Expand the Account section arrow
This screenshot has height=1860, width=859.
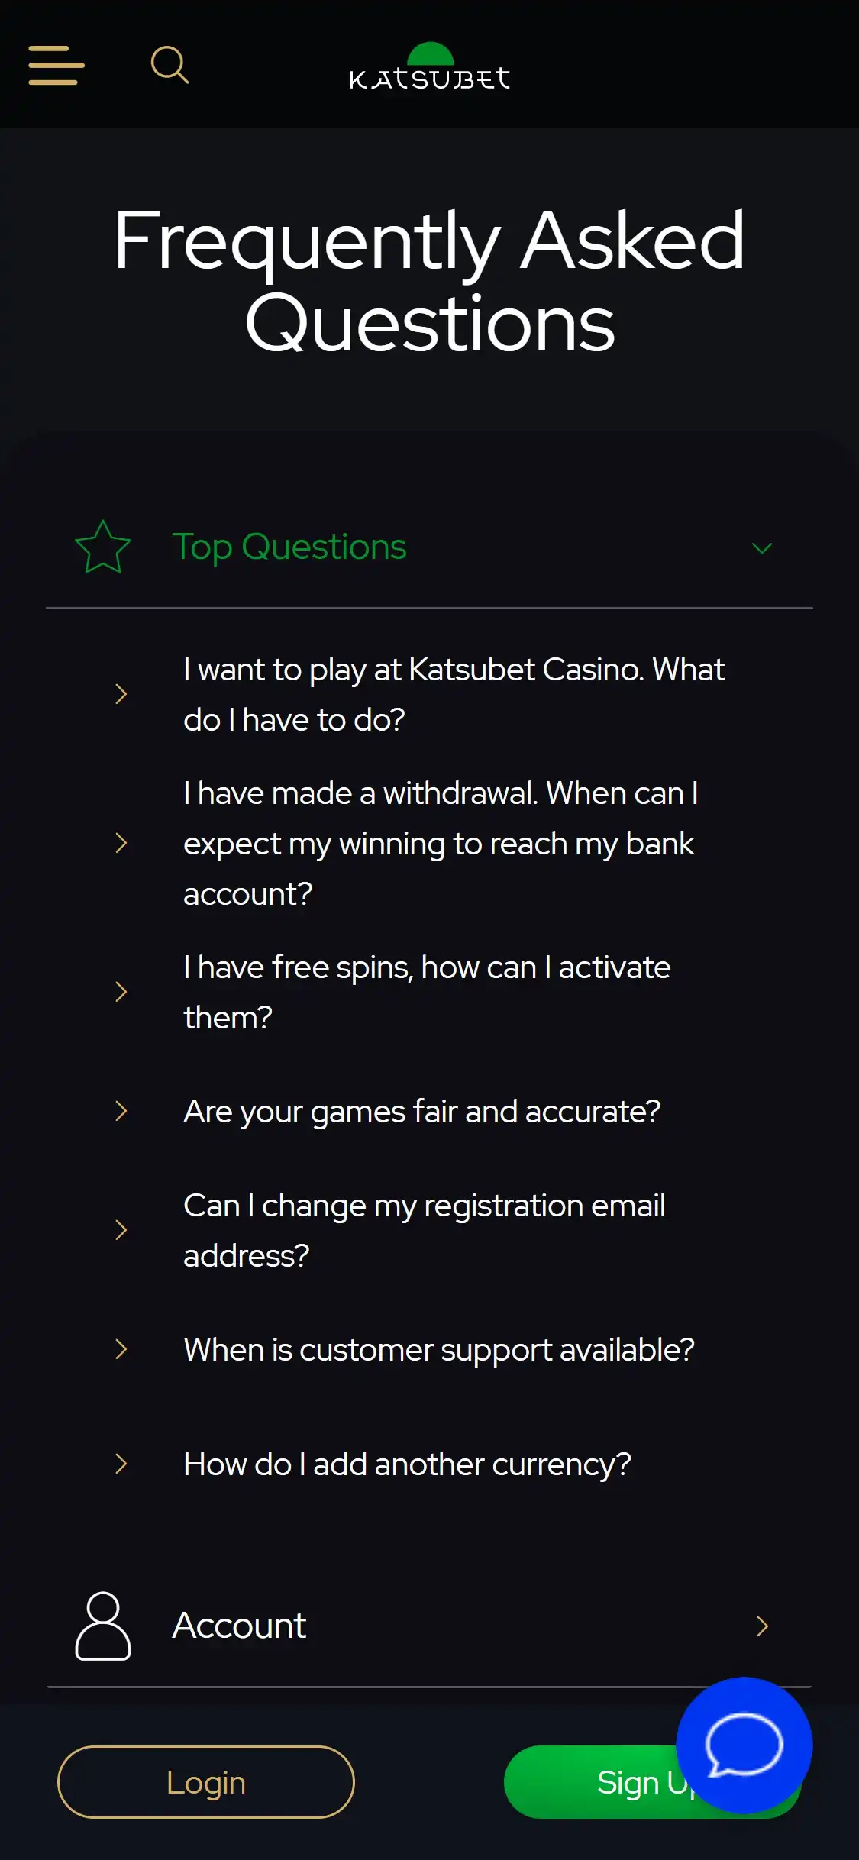coord(762,1626)
